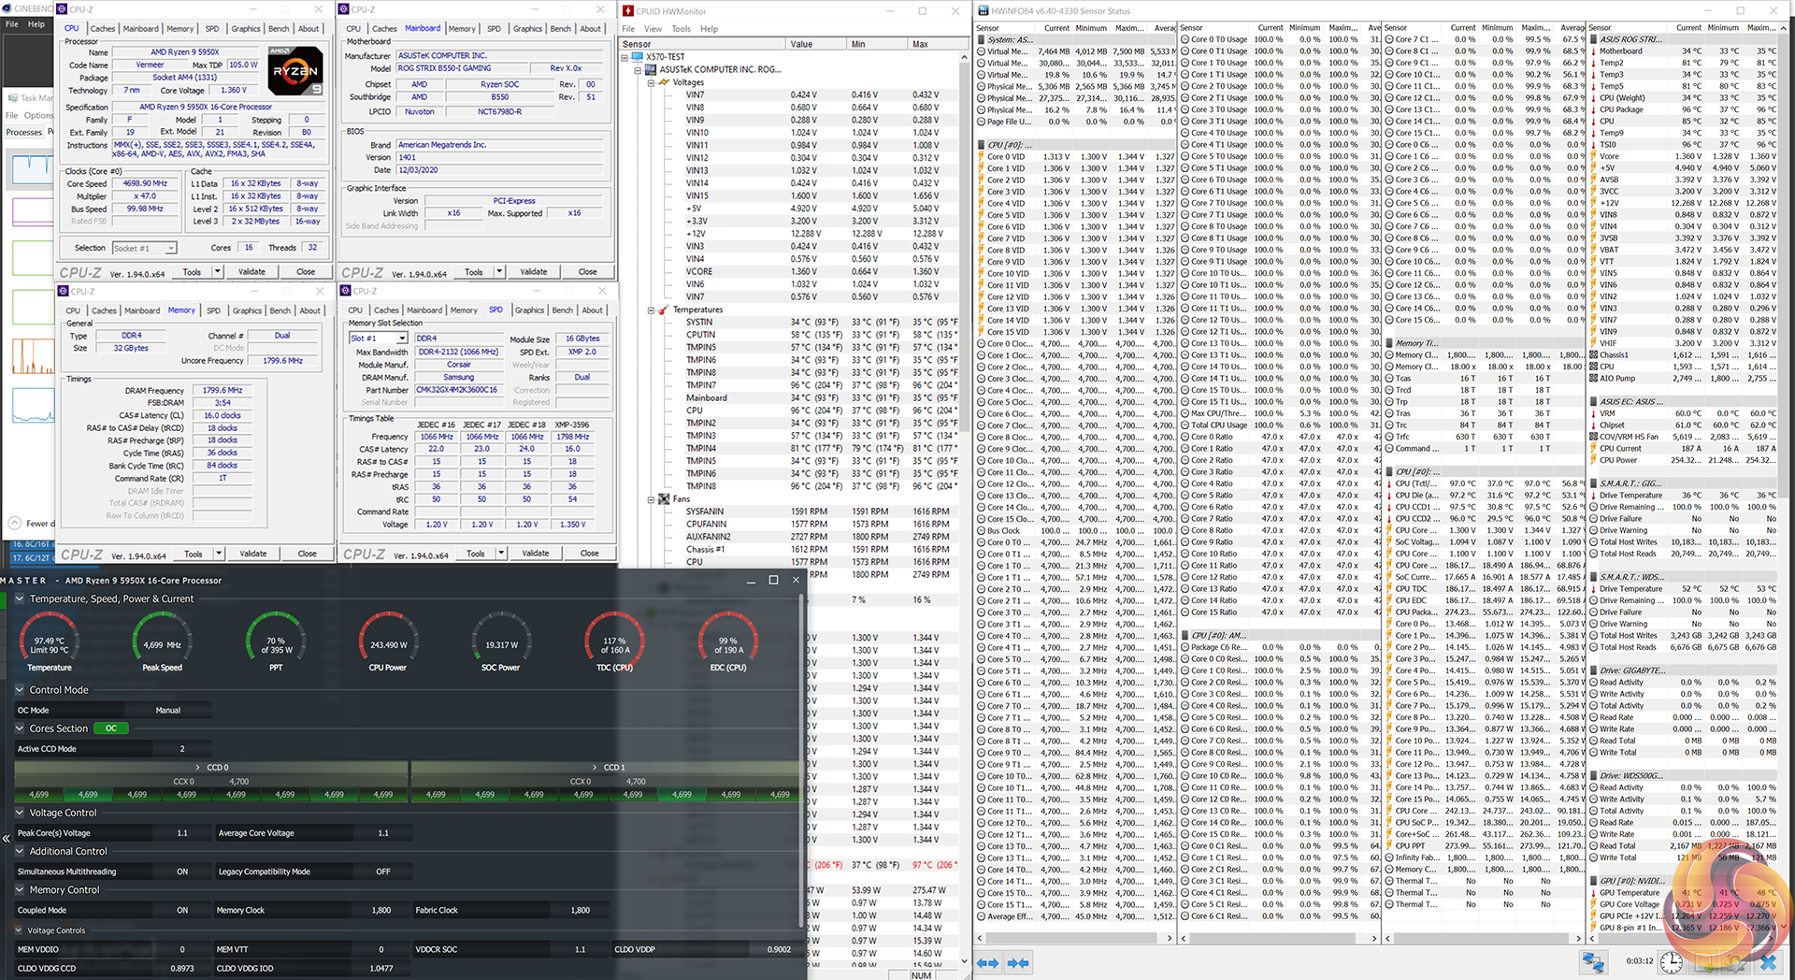
Task: Click the Fans icon in HWMonitor tree
Action: tap(664, 499)
